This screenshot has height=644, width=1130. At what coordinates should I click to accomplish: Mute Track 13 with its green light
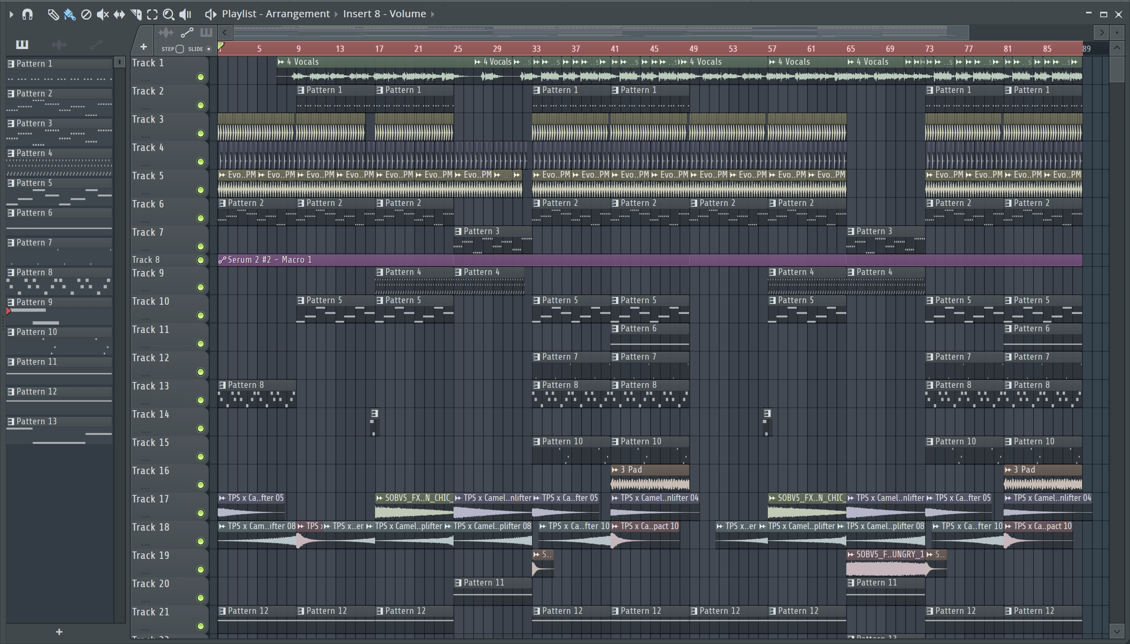200,400
